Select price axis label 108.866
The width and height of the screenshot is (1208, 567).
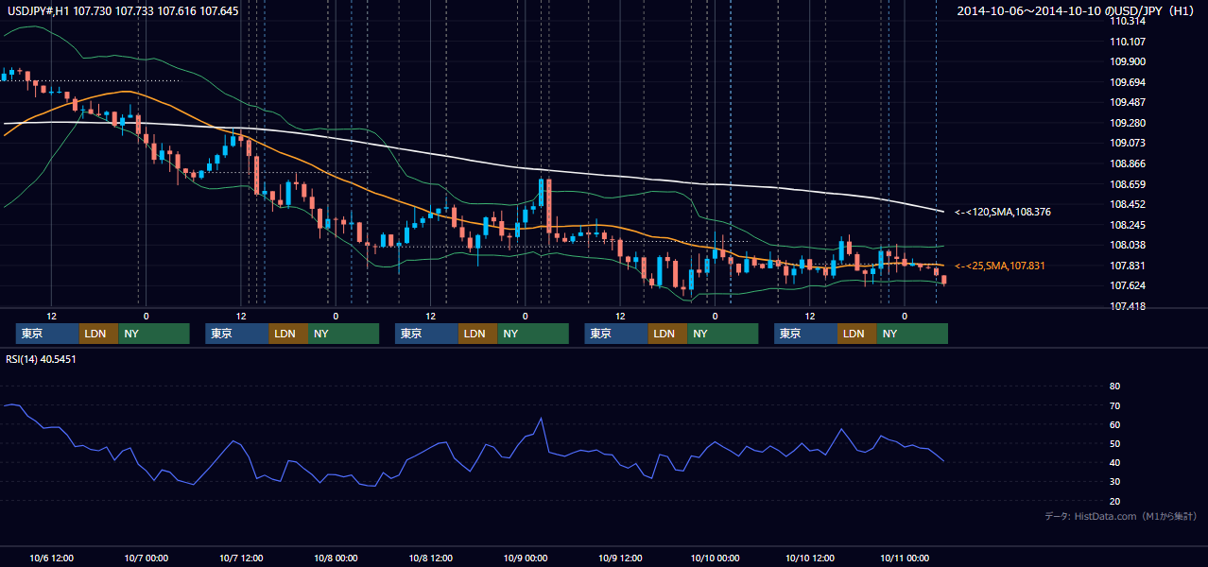pos(1128,163)
